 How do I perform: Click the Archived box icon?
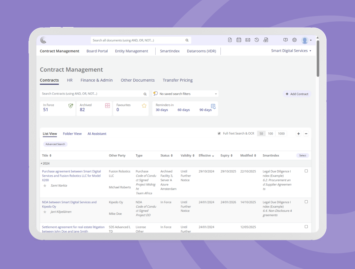point(107,105)
